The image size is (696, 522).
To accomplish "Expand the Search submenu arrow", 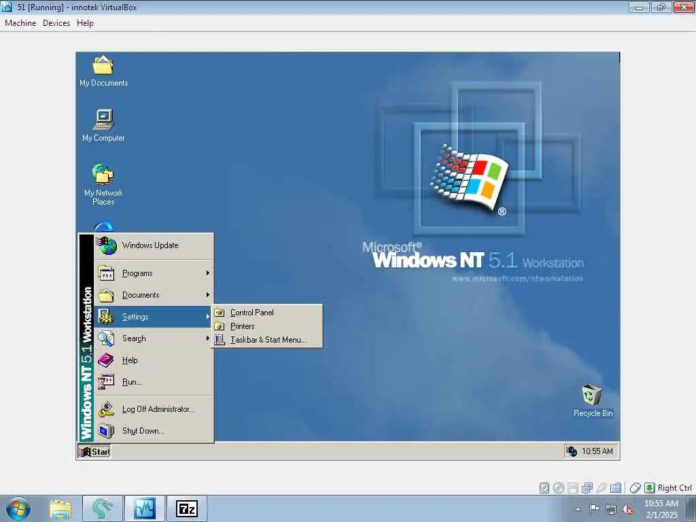I will click(207, 338).
